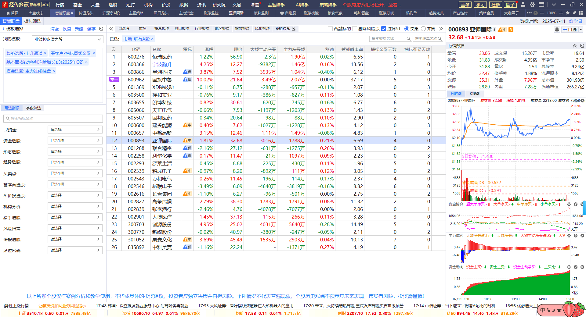The width and height of the screenshot is (586, 317).
Task: Click the info 'i' icon beside 亚钾国际
Action: coord(494,30)
